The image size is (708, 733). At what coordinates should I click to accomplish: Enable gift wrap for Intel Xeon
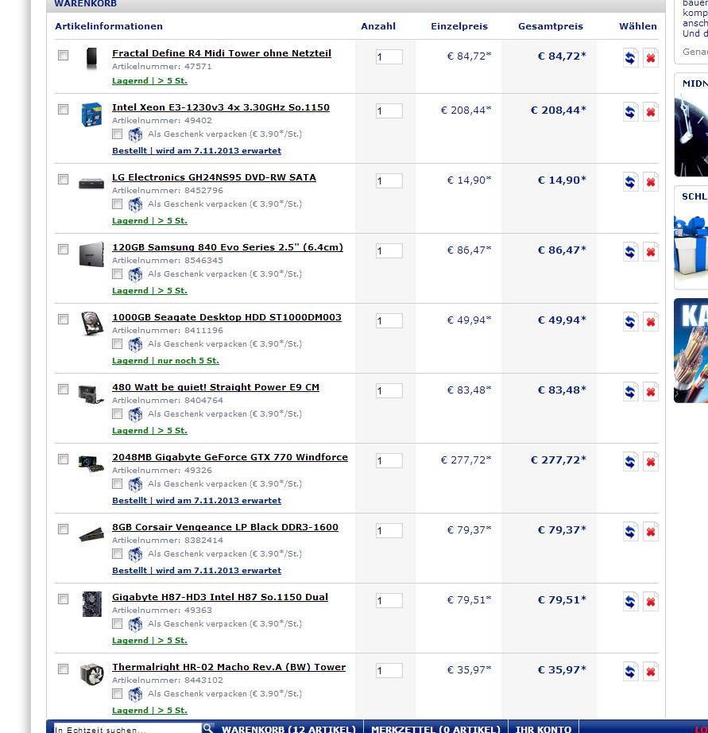(x=118, y=134)
